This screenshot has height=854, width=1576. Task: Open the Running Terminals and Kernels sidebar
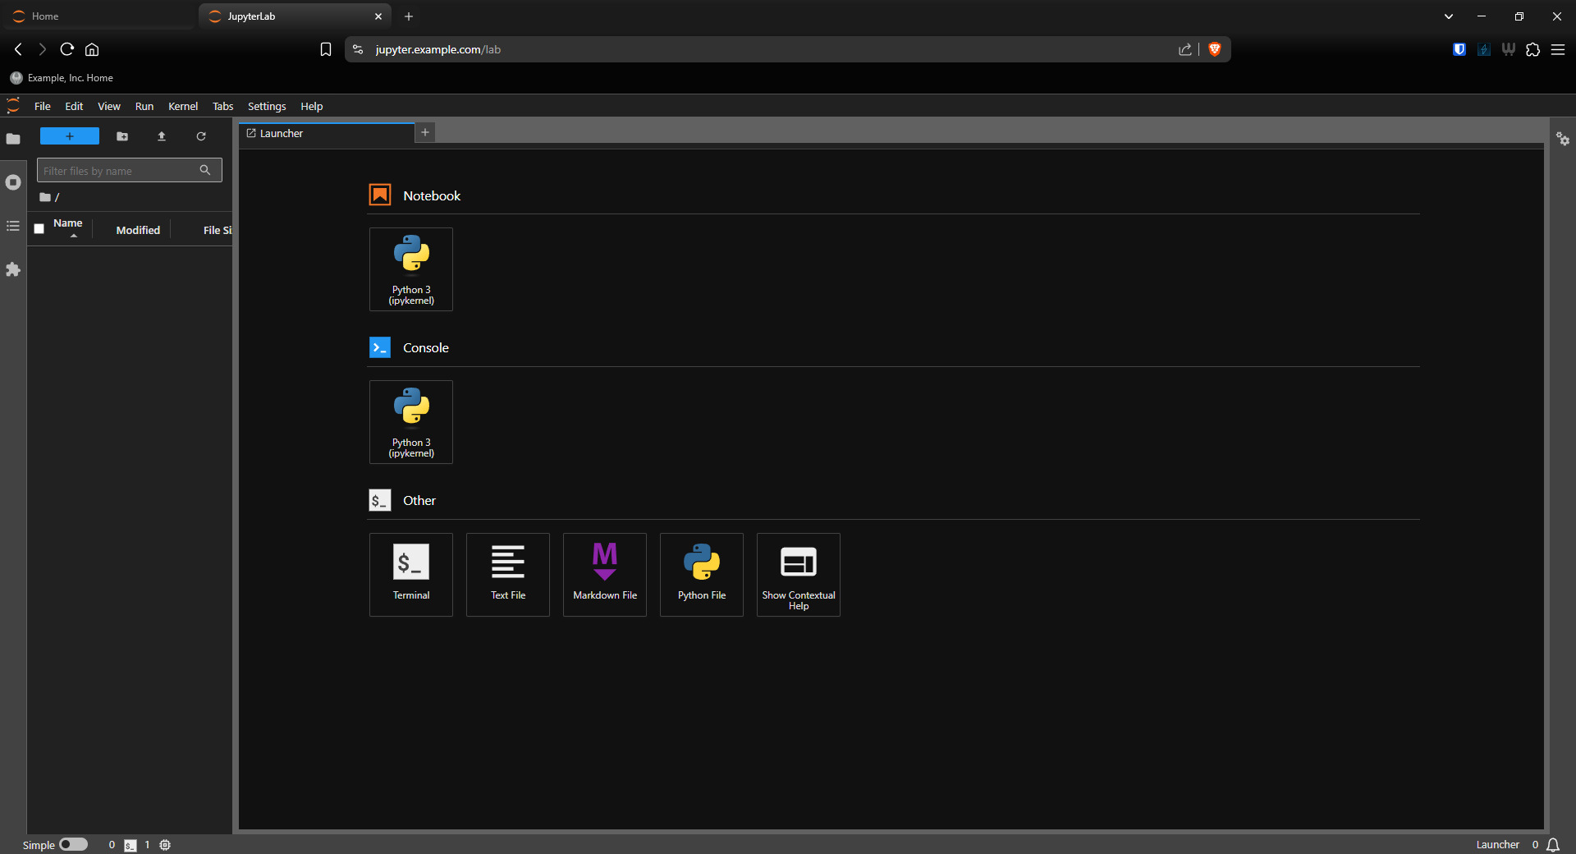[x=13, y=182]
